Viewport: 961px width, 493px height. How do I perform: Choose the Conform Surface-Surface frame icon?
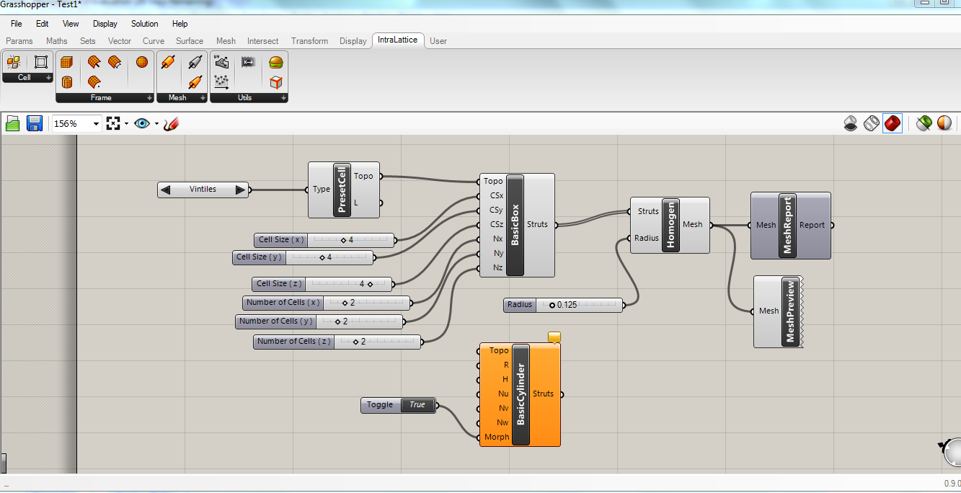[x=94, y=63]
